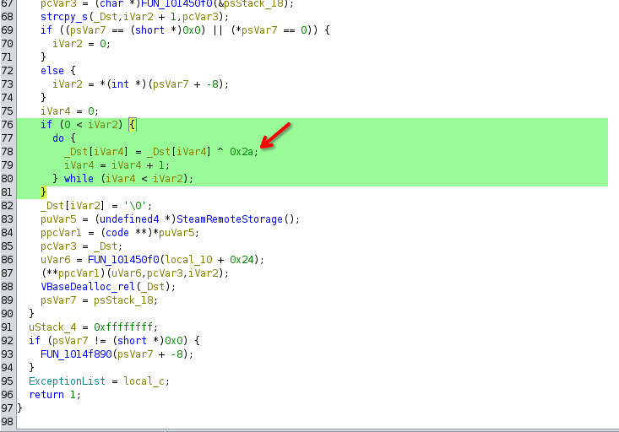
Task: Select the while keyword on line 80
Action: 79,179
